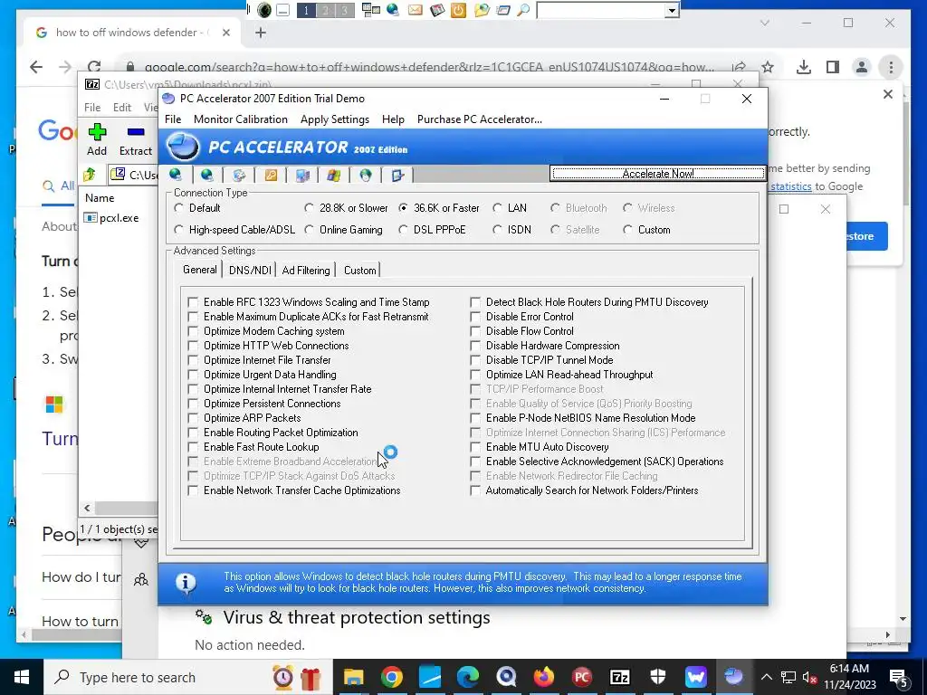Switch to DNS/NDI tab
The width and height of the screenshot is (927, 695).
250,270
